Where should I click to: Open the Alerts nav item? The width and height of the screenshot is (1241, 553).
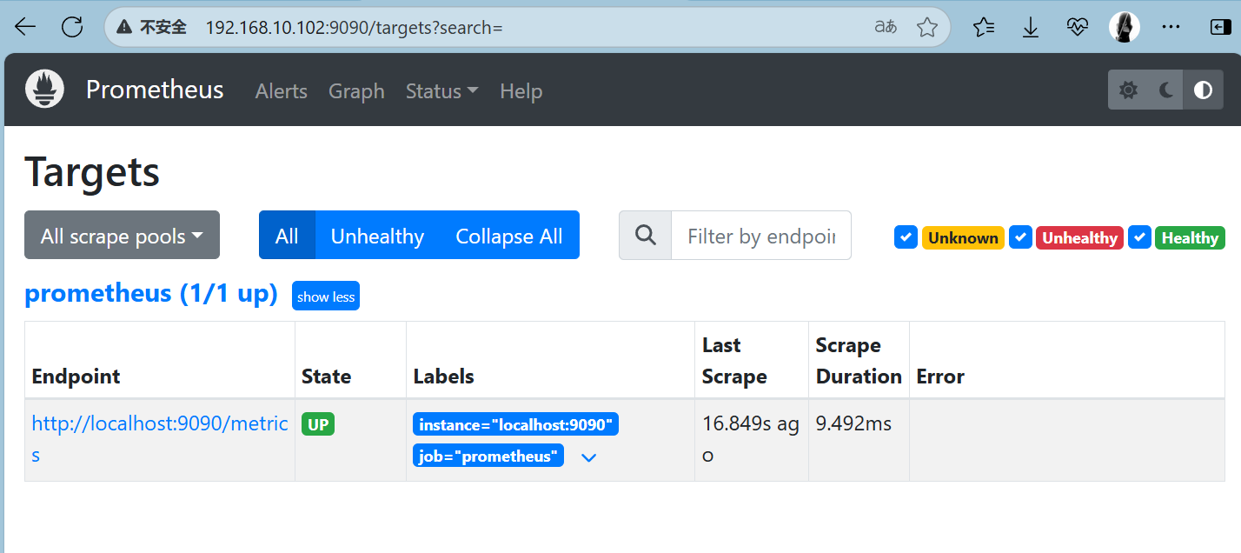(x=282, y=90)
